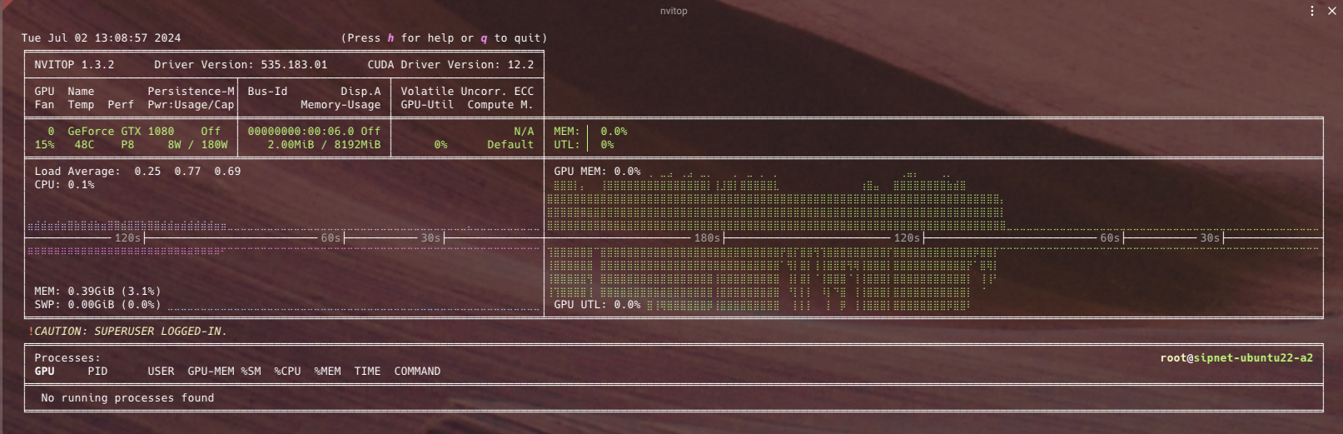Select the power usage 8W / 180W
This screenshot has height=434, width=1343.
pos(197,145)
